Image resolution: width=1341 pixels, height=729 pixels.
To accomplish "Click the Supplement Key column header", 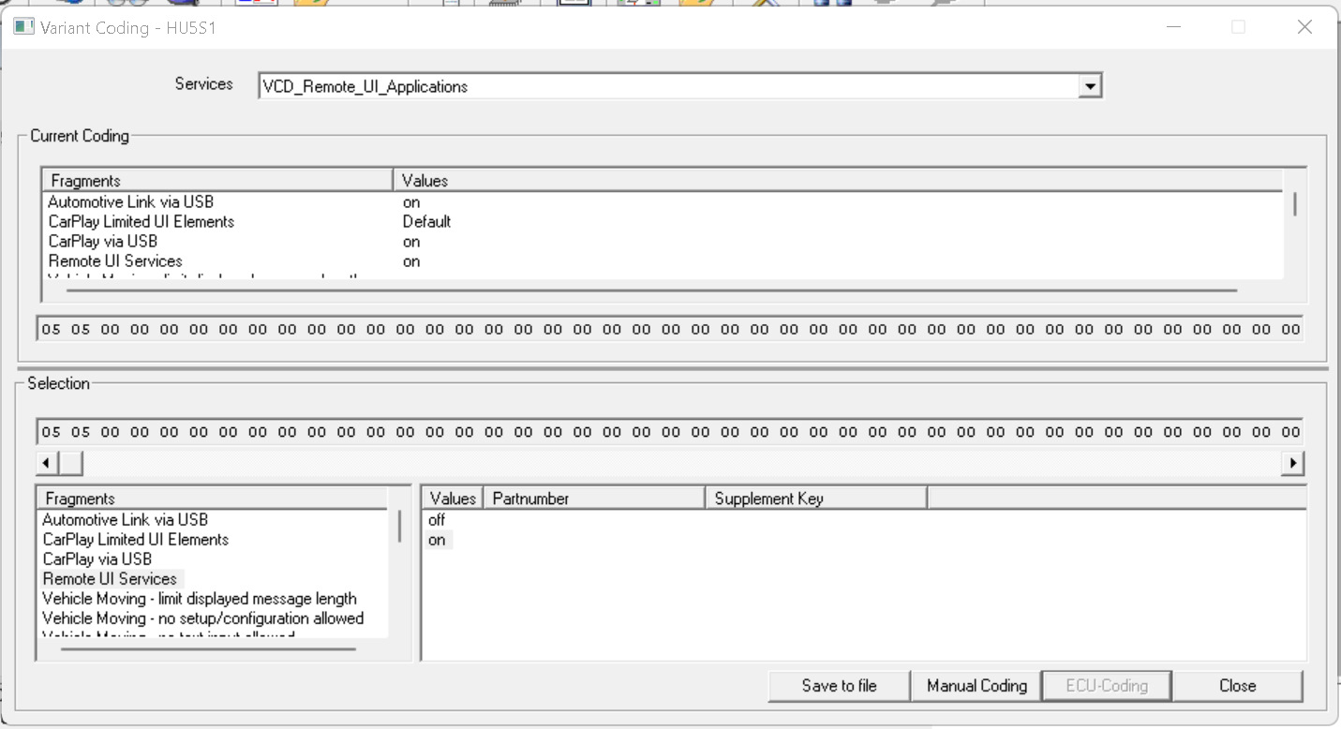I will [x=816, y=498].
